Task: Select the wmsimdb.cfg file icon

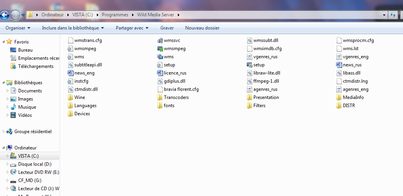Action: (250, 49)
